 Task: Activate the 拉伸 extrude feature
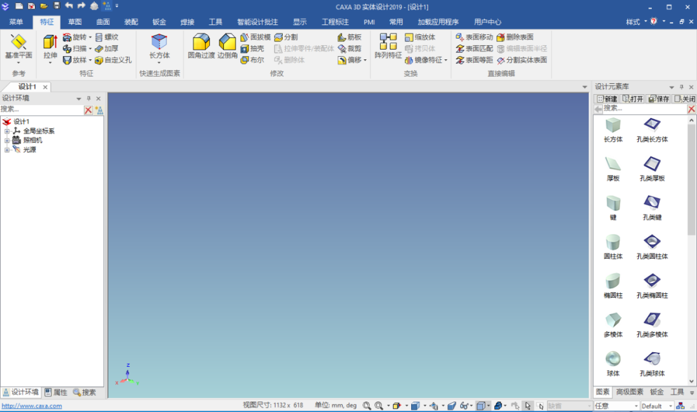coord(50,47)
